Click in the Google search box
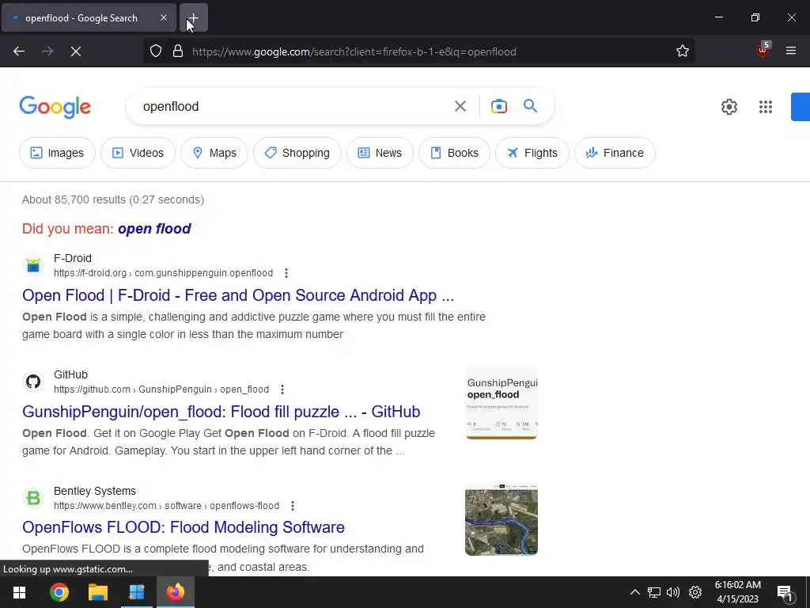This screenshot has height=608, width=810. click(x=290, y=107)
